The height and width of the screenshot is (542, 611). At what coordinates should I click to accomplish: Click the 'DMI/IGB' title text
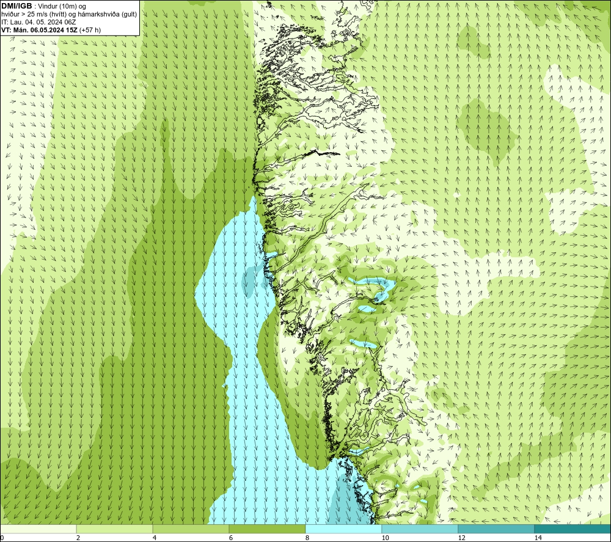[16, 6]
